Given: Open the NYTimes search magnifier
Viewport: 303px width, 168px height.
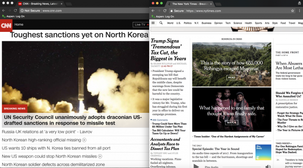Looking at the screenshot, I should tap(161, 23).
